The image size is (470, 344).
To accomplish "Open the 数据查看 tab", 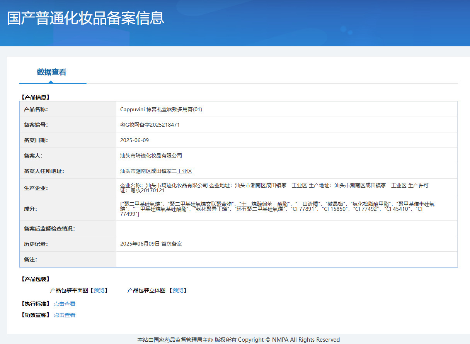I will [51, 72].
